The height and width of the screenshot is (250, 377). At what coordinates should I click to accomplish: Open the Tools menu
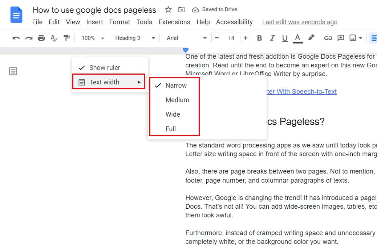coord(144,22)
